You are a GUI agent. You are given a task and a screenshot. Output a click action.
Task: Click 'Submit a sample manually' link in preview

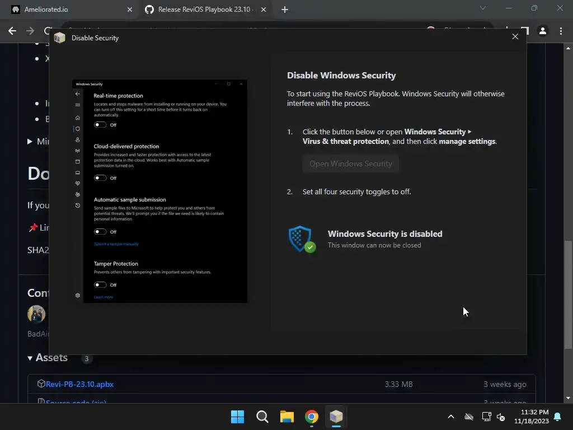pyautogui.click(x=116, y=244)
